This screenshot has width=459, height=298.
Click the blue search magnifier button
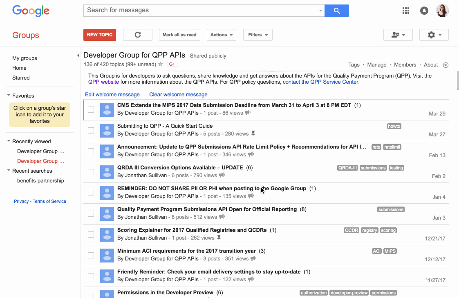point(336,11)
